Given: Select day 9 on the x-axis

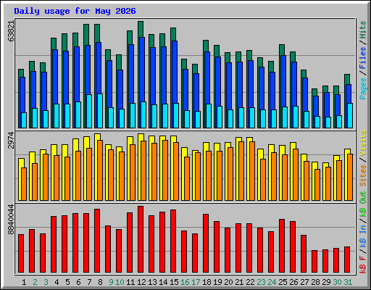Looking at the screenshot, I should [111, 282].
